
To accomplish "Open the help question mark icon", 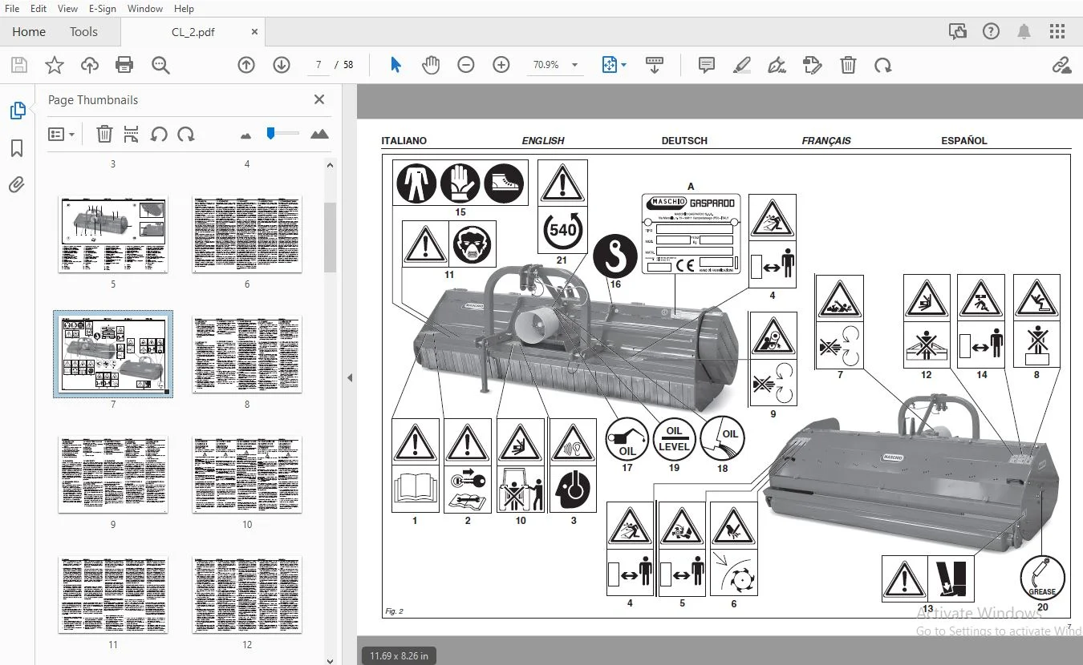I will tap(991, 32).
